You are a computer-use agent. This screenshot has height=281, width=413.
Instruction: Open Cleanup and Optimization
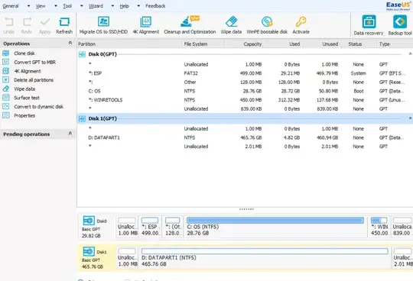pos(190,25)
